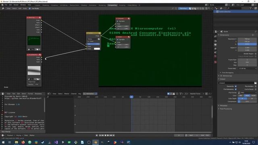Select the Color and Alpha backdrop channel icon
Screen dimensions: 258x145
(x=190, y=8)
